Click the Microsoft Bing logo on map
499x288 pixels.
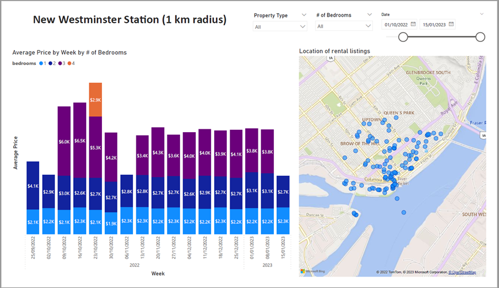[313, 271]
